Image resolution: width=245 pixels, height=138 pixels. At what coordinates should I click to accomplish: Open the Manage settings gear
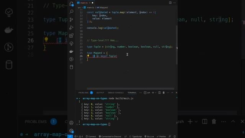(72, 131)
